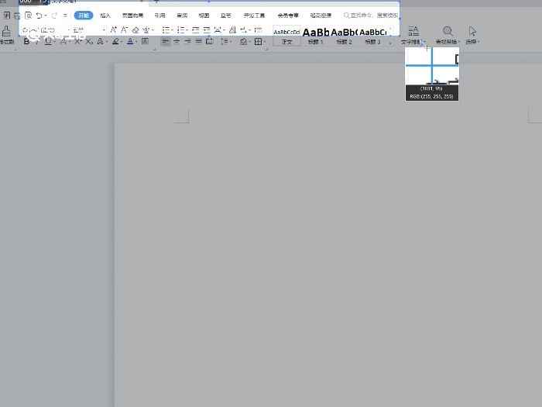The height and width of the screenshot is (407, 542).
Task: Open the phonetic guide tool
Action: pyautogui.click(x=146, y=30)
